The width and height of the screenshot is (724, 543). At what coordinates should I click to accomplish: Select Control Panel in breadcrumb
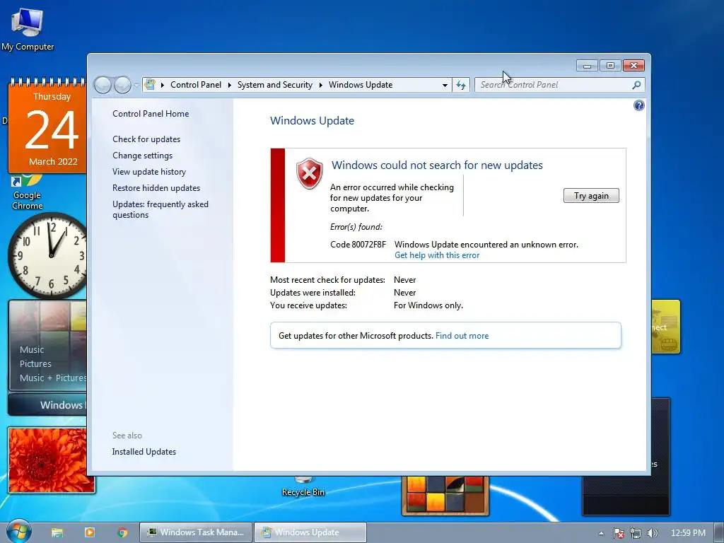(x=196, y=85)
